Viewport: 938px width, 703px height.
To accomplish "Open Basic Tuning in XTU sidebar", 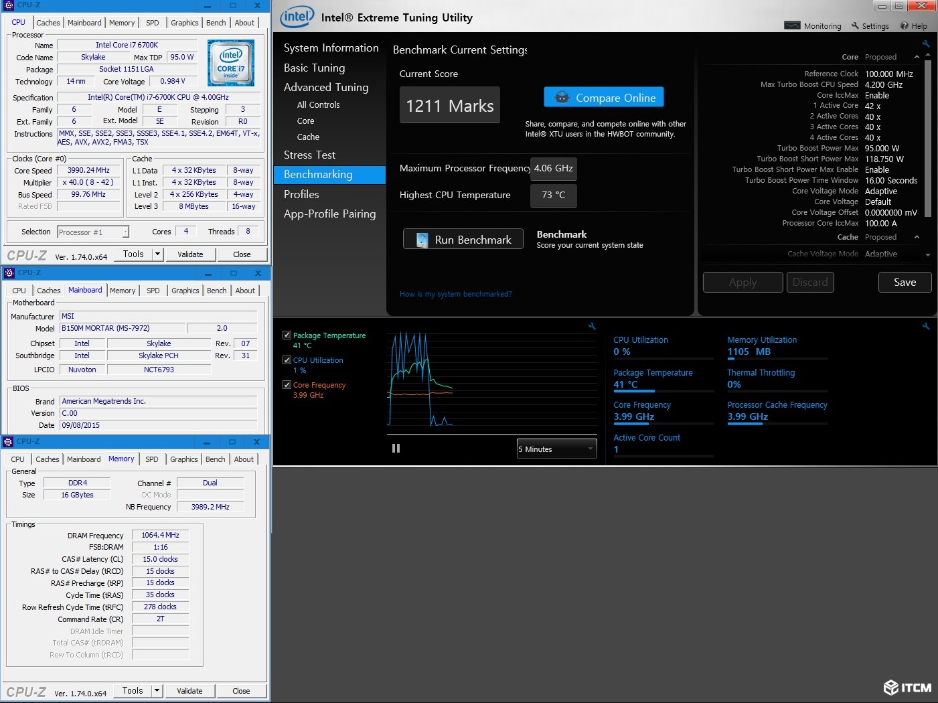I will point(314,68).
